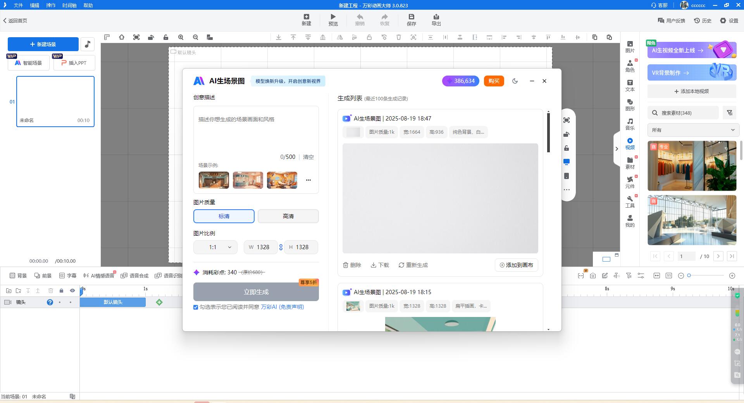This screenshot has height=403, width=744.
Task: Click the link icon between W and H
Action: [281, 247]
